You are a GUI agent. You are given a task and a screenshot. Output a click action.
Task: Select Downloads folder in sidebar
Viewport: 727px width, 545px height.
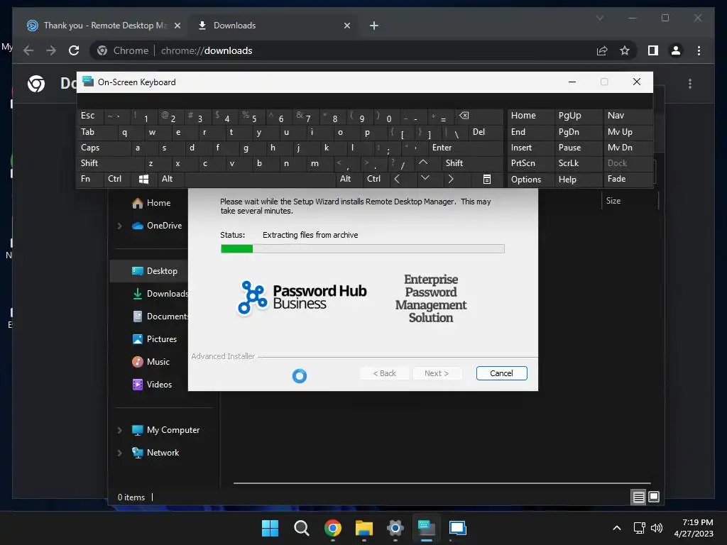[x=160, y=294]
